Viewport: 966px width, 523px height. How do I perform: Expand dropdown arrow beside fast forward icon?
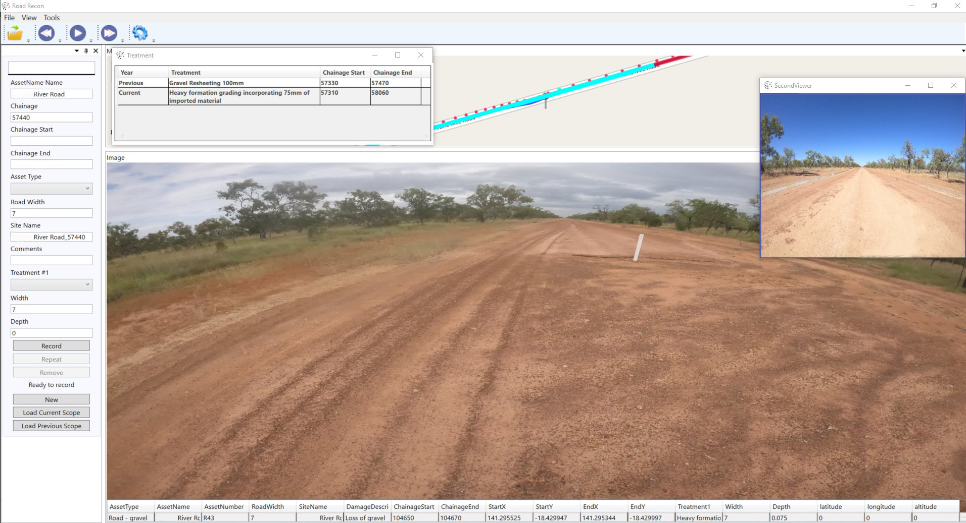coord(122,40)
